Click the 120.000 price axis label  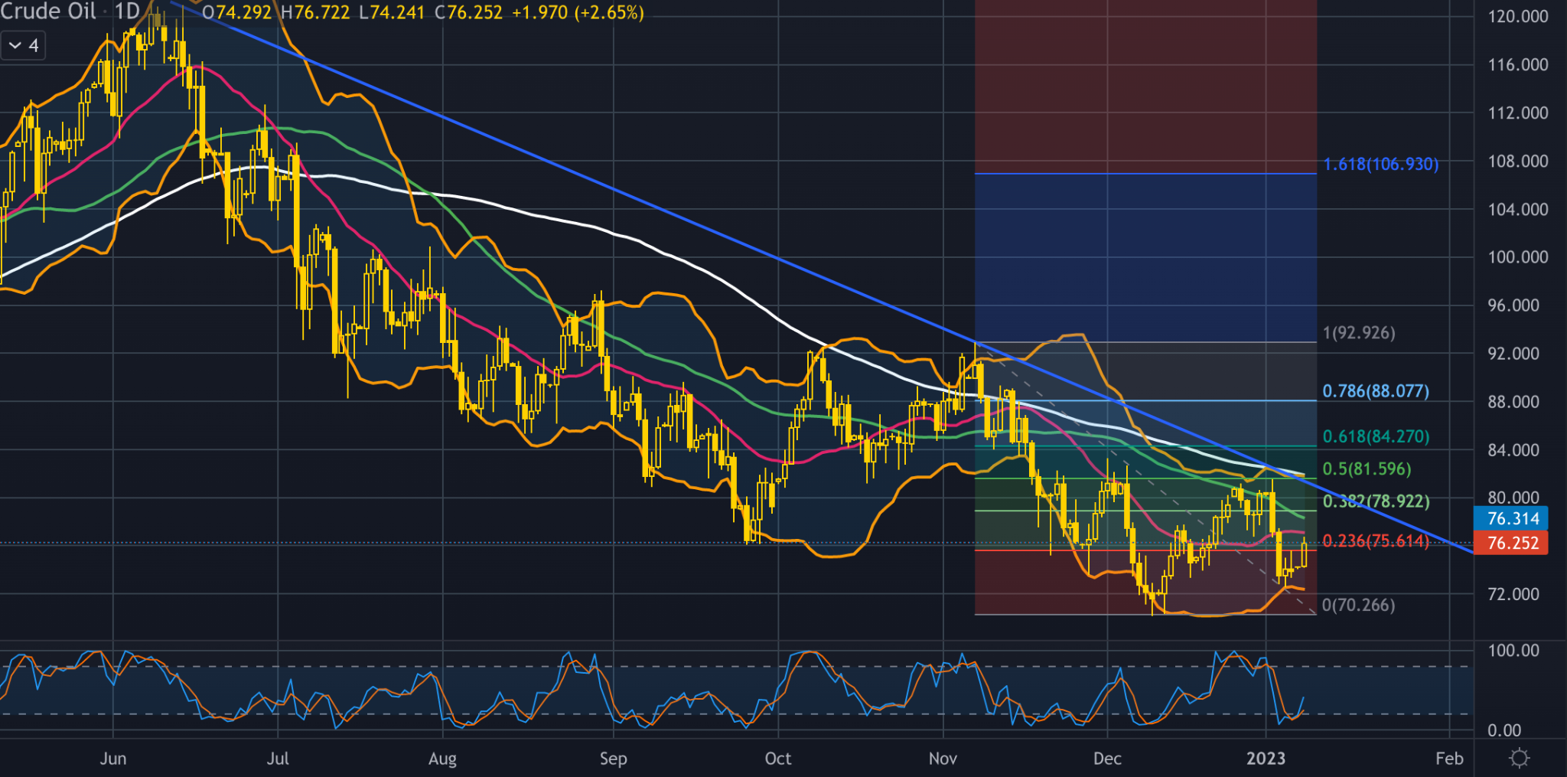[1518, 17]
